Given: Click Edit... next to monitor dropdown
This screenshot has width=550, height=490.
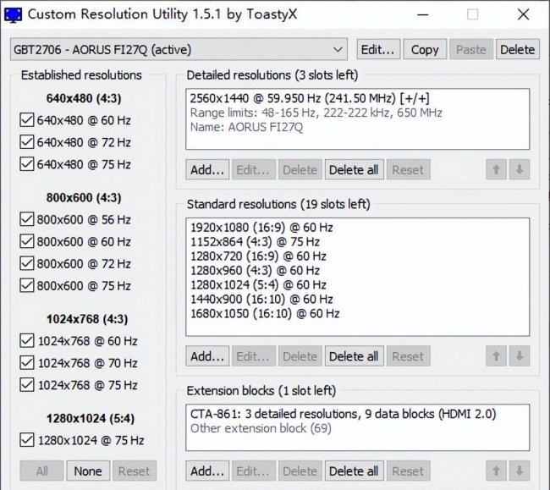Looking at the screenshot, I should tap(378, 49).
